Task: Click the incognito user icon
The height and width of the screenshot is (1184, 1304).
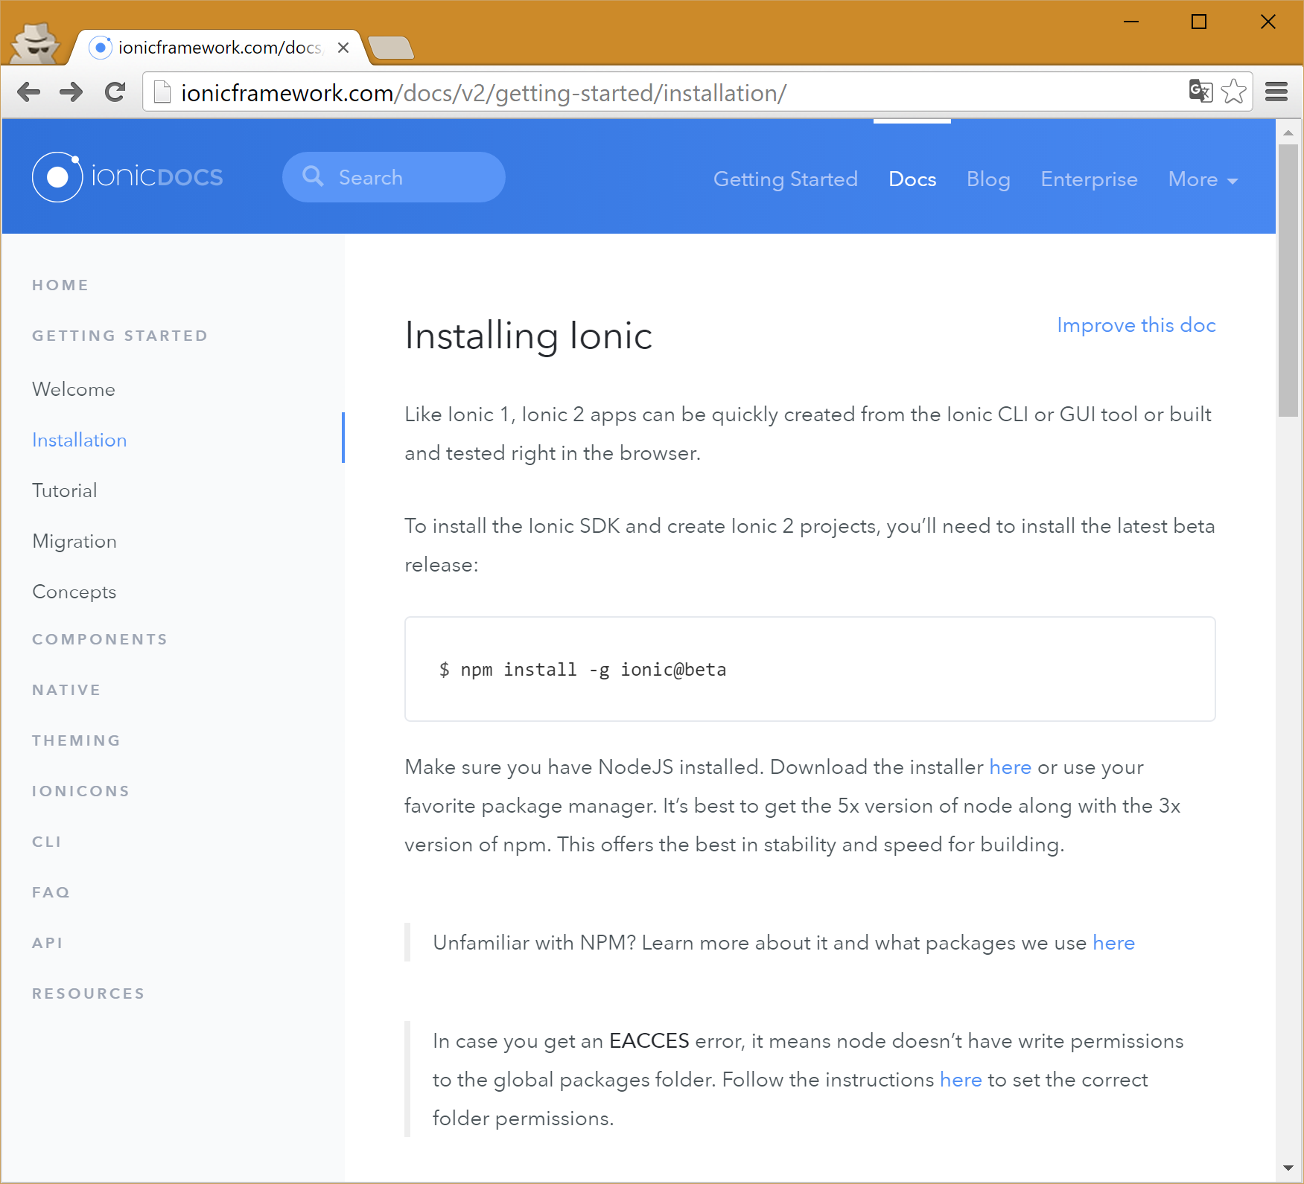Action: [36, 42]
